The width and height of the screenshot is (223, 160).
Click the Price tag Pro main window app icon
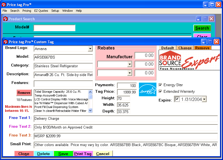tap(4, 5)
